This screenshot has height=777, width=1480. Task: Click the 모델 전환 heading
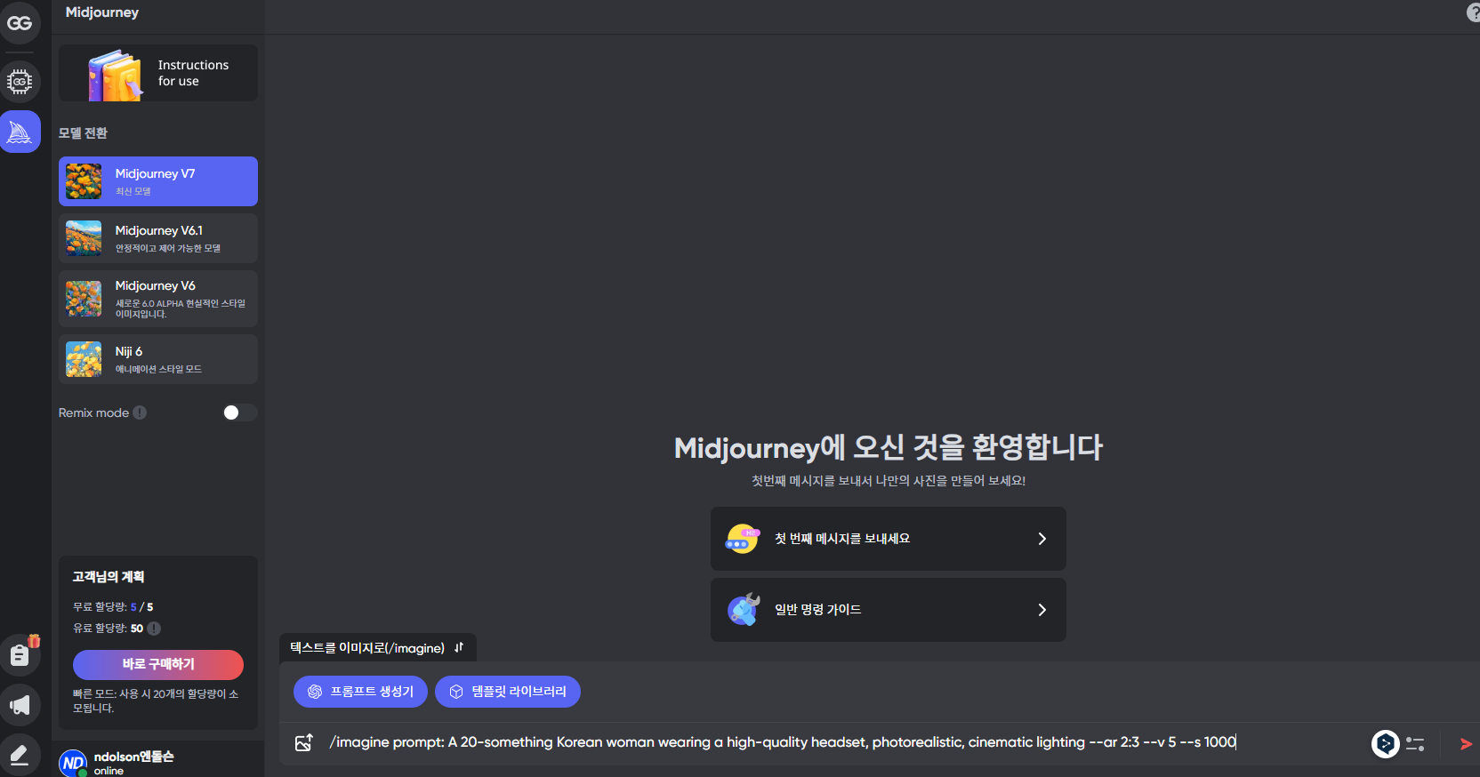point(83,133)
